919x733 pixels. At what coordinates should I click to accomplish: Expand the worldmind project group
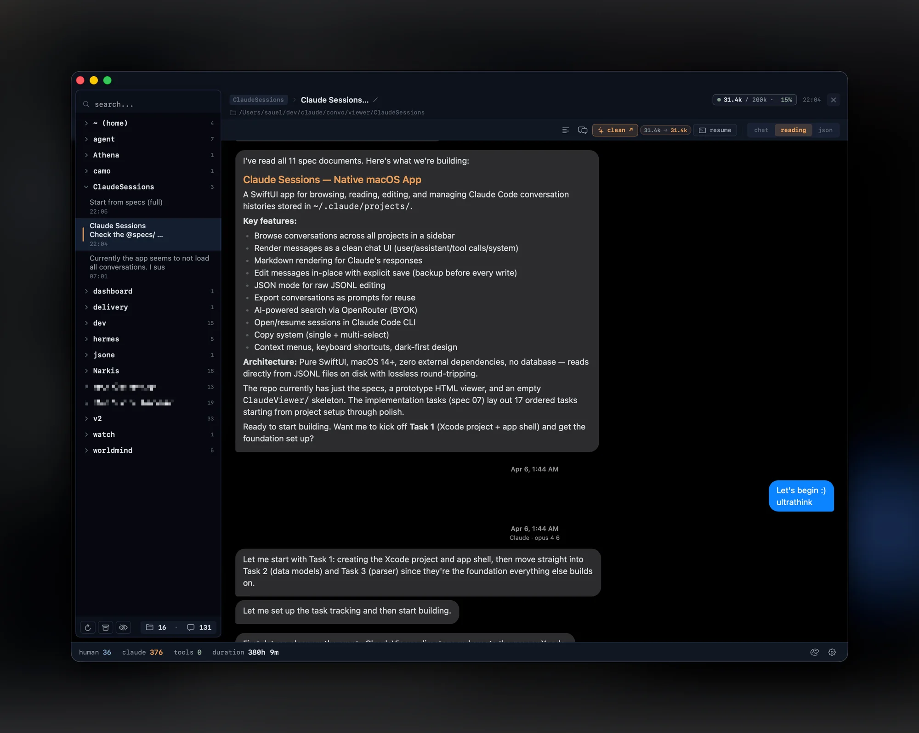coord(148,451)
